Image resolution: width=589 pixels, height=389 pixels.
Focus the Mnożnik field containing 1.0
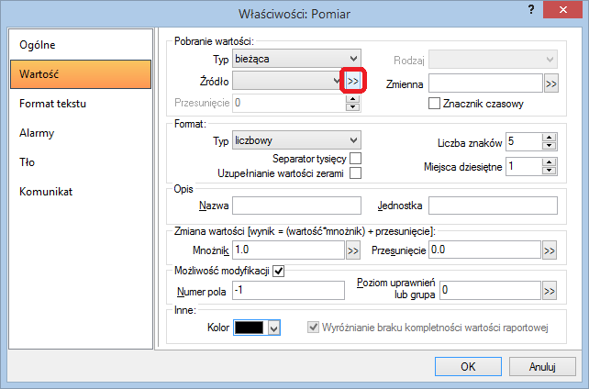[288, 250]
